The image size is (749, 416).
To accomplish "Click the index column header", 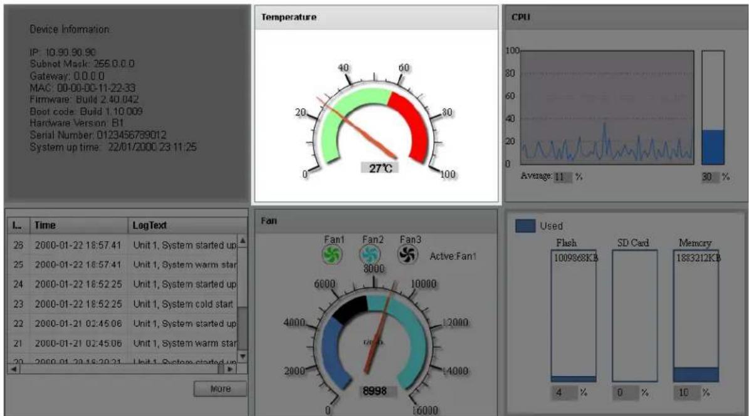I will (x=18, y=225).
